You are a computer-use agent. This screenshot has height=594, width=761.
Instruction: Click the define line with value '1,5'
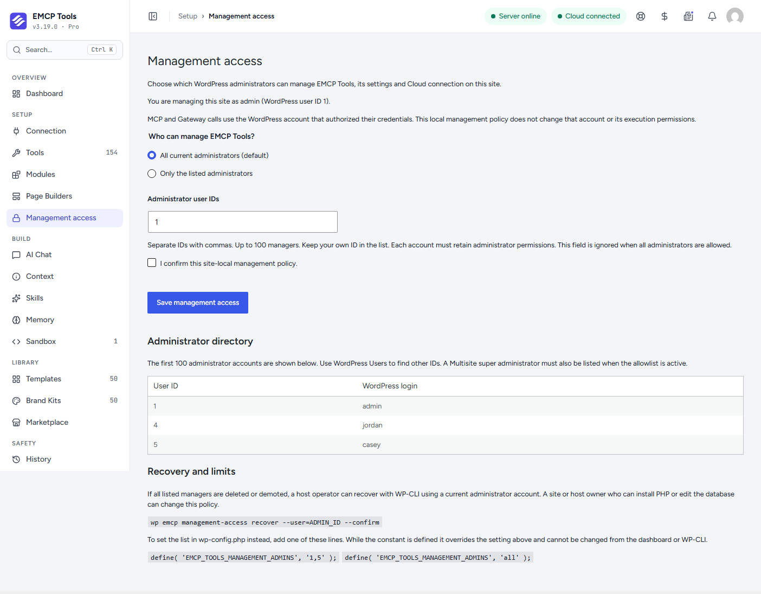pyautogui.click(x=243, y=558)
